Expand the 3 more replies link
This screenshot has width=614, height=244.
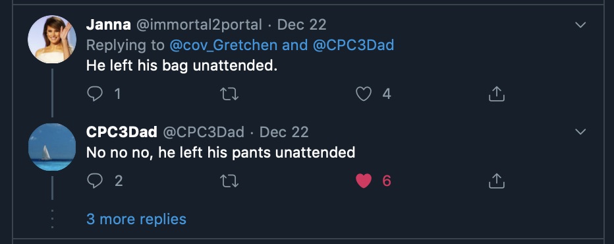[136, 219]
